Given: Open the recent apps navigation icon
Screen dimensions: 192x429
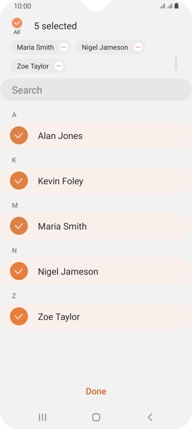Looking at the screenshot, I should pos(43,417).
